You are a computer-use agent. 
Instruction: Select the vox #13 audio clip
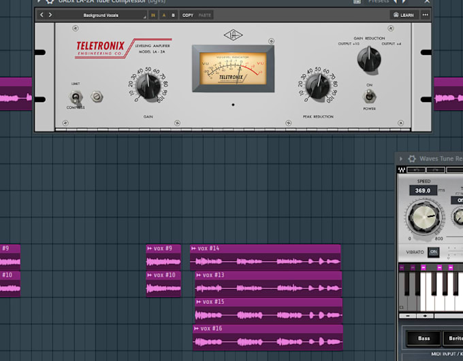pyautogui.click(x=268, y=284)
